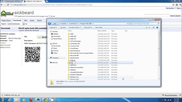Click the volume icon in system tray

click(x=171, y=100)
